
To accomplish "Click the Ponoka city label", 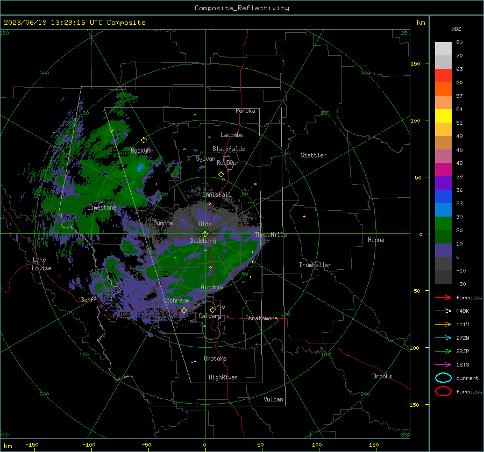I will (245, 111).
